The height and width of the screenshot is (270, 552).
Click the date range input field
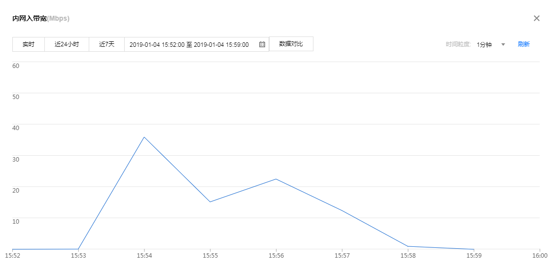pos(189,44)
